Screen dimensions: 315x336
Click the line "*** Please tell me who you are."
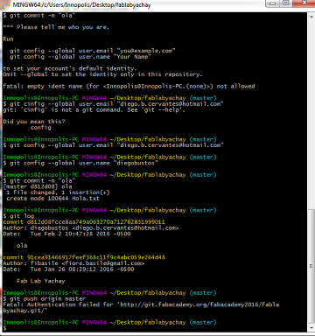click(56, 27)
